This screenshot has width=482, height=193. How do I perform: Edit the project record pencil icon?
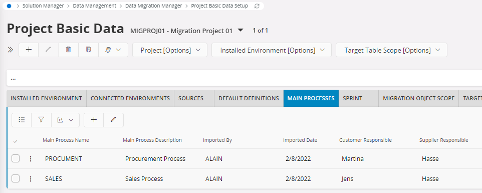48,50
